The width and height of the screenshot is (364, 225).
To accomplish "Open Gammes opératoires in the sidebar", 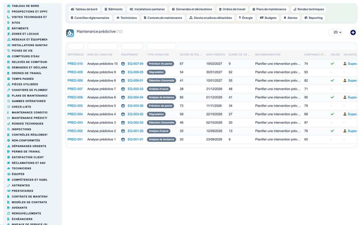I will (29, 101).
